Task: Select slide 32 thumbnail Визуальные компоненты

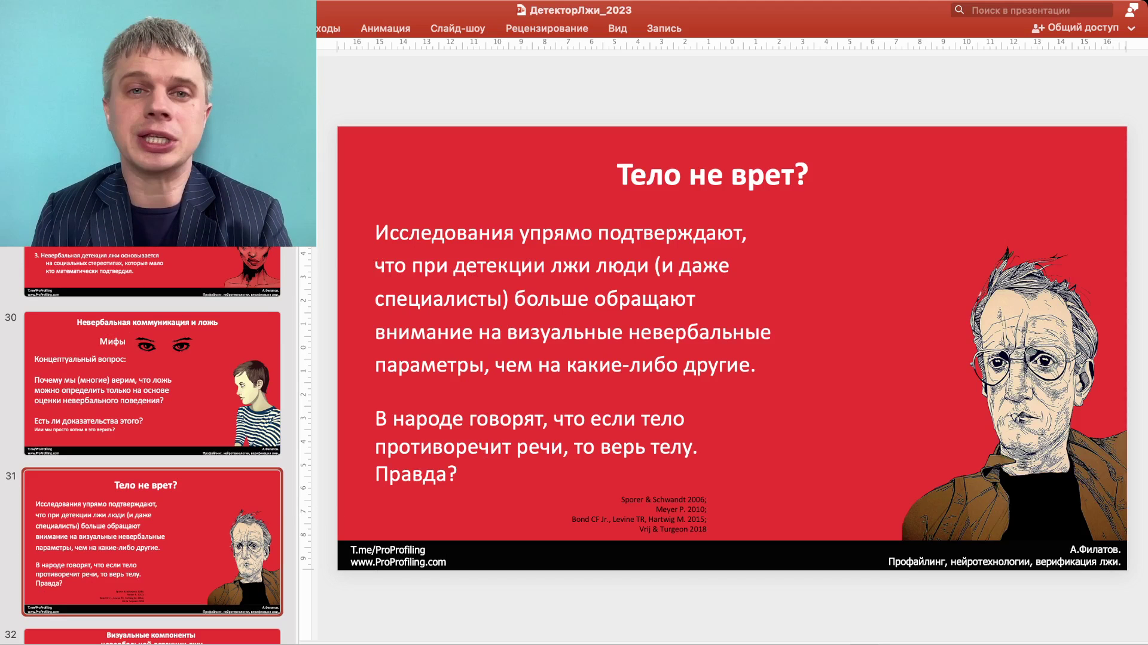Action: pyautogui.click(x=152, y=636)
